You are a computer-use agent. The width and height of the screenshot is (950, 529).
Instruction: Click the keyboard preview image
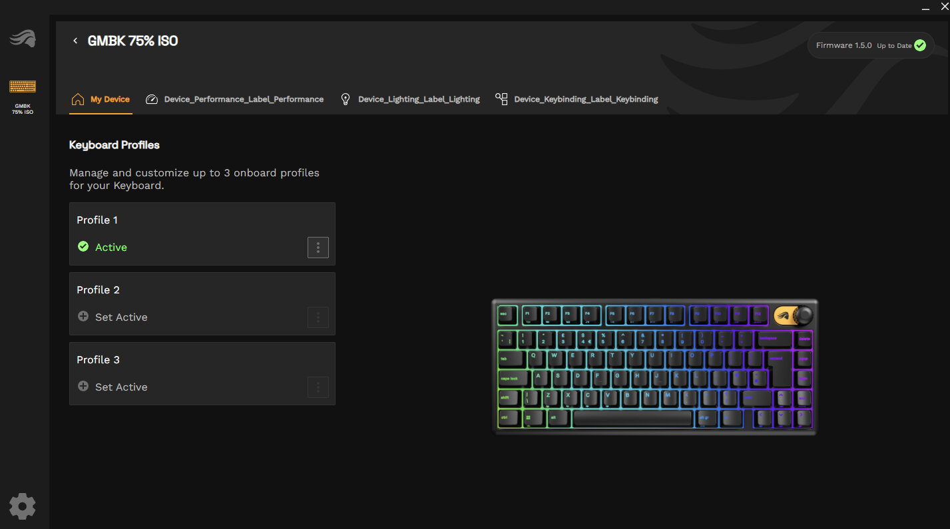(654, 367)
